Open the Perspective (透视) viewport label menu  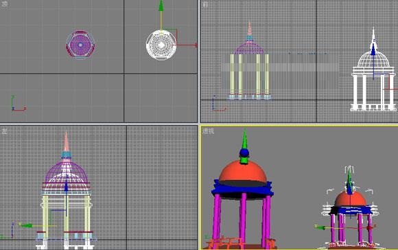[x=208, y=131]
